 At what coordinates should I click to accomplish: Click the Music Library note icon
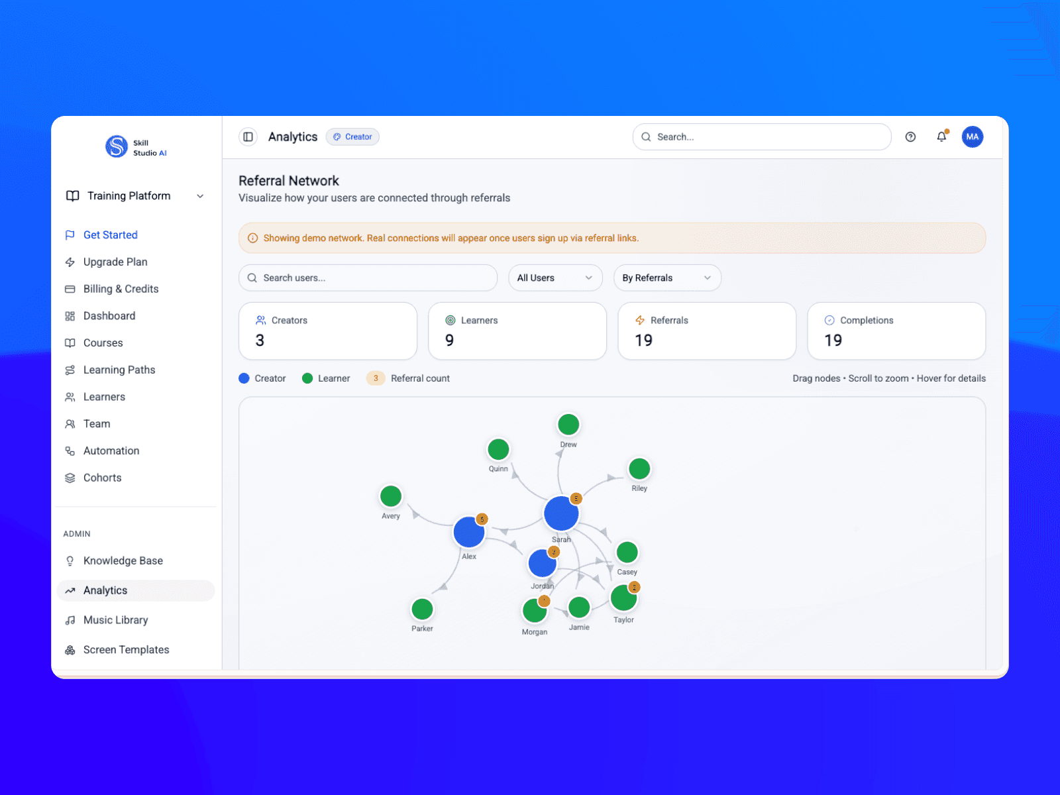click(70, 620)
